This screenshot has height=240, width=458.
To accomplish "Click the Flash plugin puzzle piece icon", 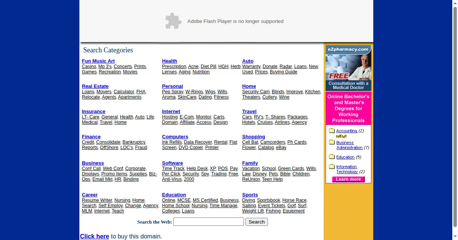I will pyautogui.click(x=173, y=21).
